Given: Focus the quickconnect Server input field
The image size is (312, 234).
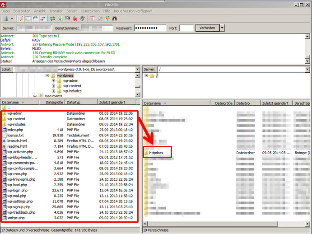Looking at the screenshot, I should point(34,28).
